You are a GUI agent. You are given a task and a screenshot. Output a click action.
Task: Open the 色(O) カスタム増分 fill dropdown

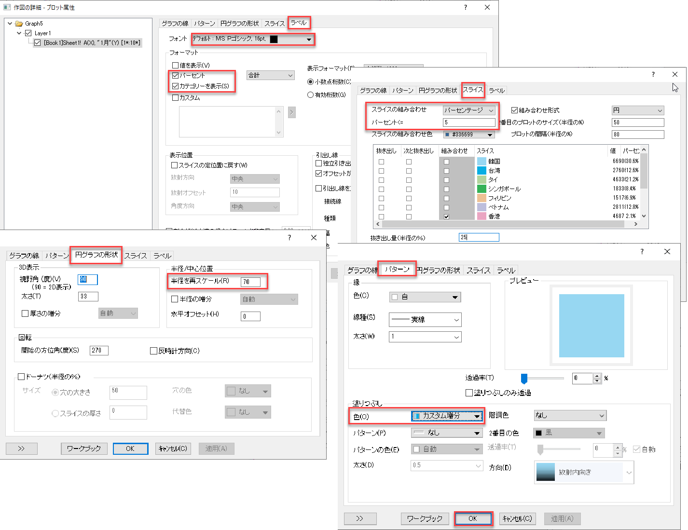pyautogui.click(x=477, y=416)
